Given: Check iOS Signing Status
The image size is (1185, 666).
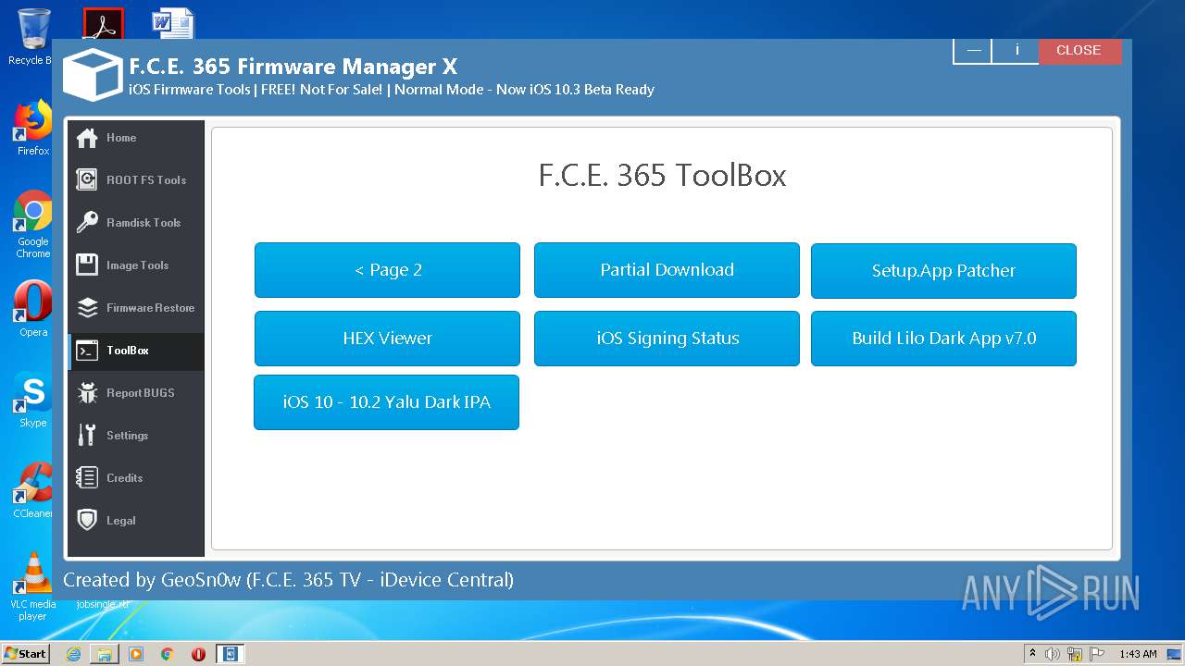Looking at the screenshot, I should pyautogui.click(x=667, y=339).
